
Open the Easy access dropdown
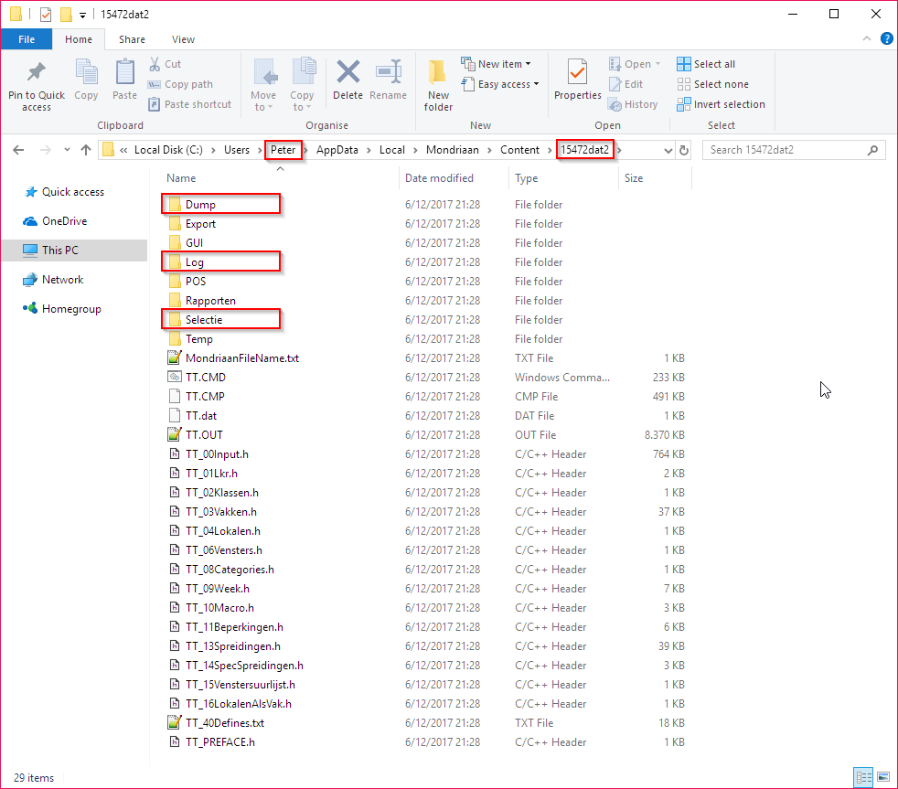click(500, 84)
